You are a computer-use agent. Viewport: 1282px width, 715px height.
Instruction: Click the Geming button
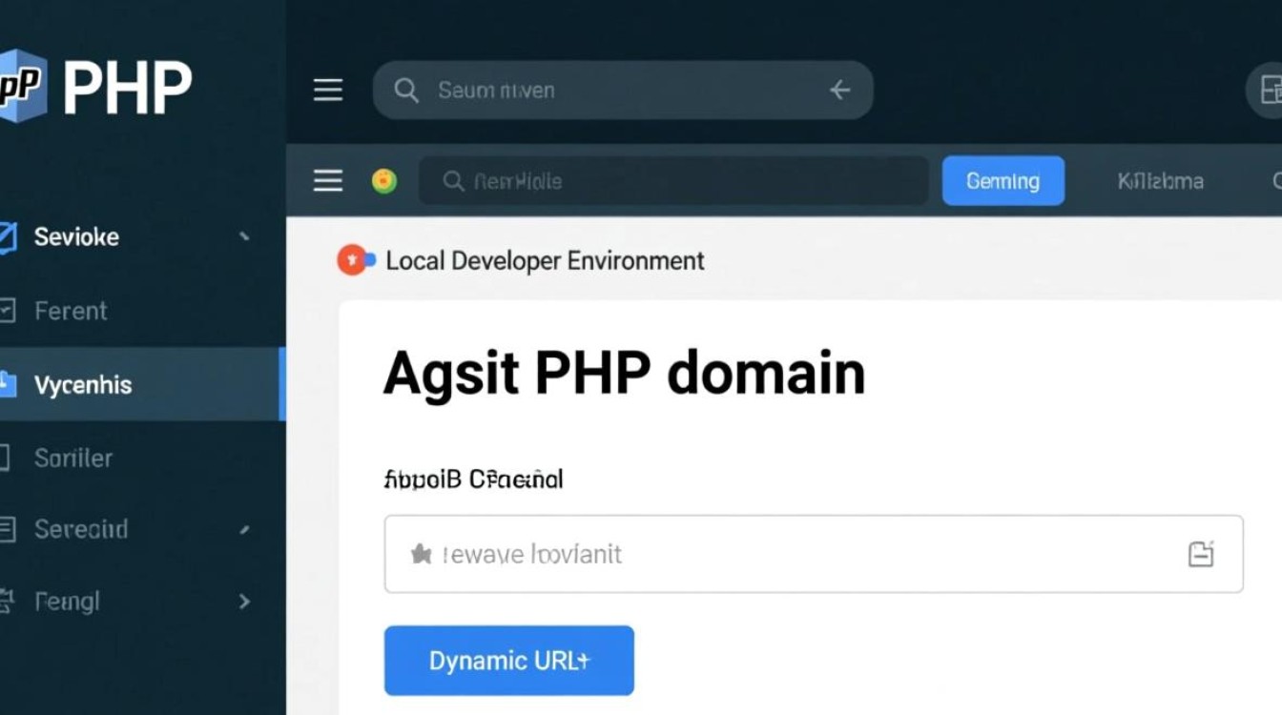1003,180
